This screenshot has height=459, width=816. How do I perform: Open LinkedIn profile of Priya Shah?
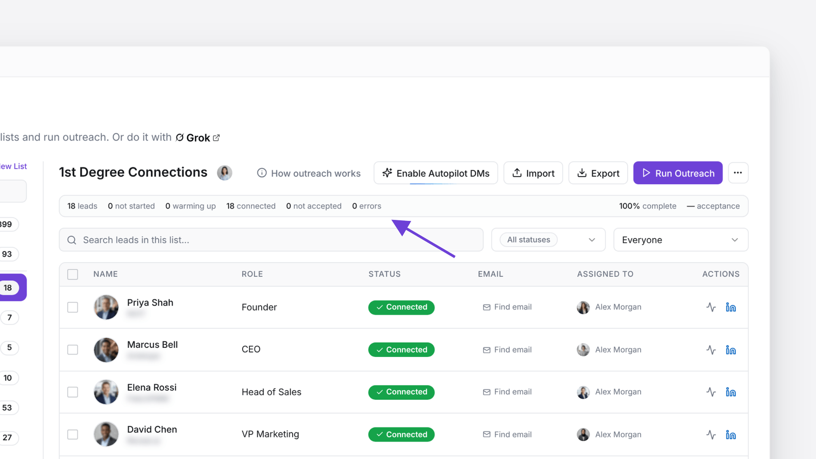(731, 307)
